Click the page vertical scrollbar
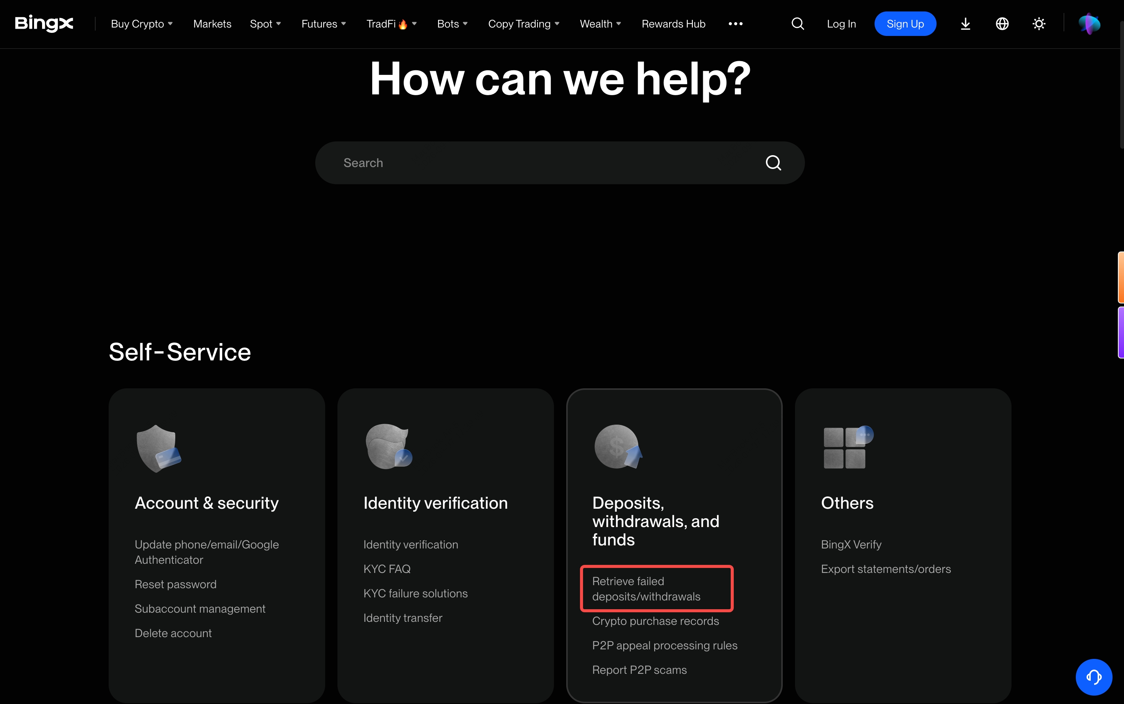 tap(1121, 84)
